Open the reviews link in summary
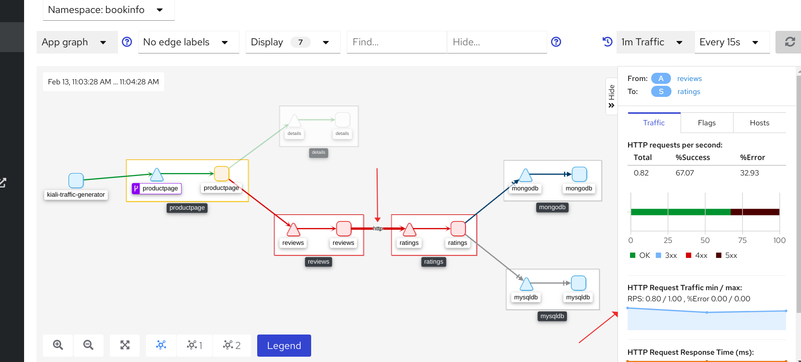801x362 pixels. [689, 79]
